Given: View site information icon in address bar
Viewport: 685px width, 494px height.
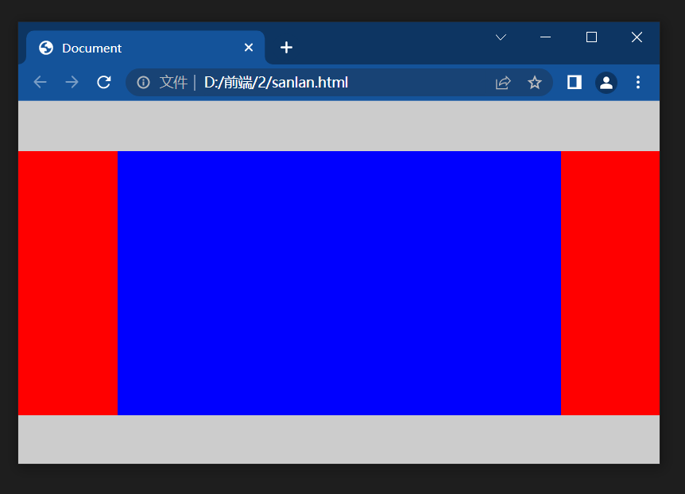Looking at the screenshot, I should [143, 82].
